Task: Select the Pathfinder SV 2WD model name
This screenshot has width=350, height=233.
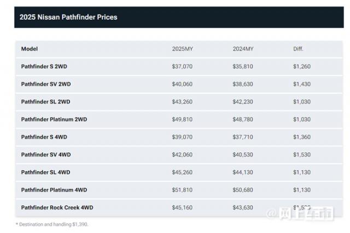Action: tap(46, 84)
